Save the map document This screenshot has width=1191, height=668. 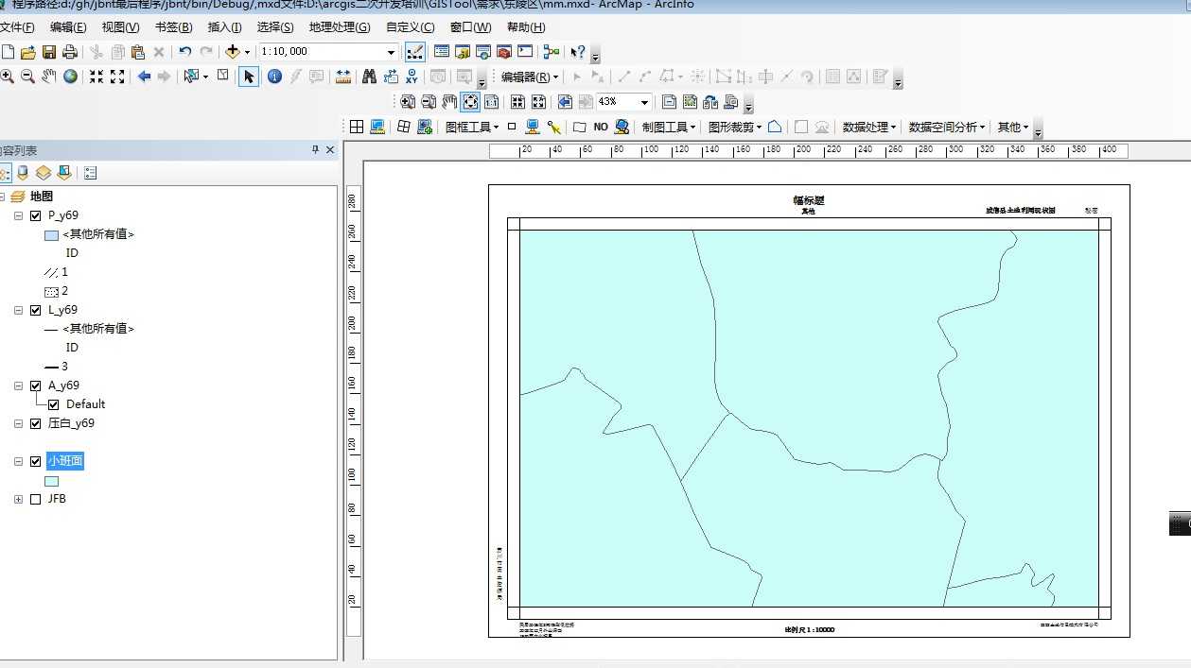[49, 52]
